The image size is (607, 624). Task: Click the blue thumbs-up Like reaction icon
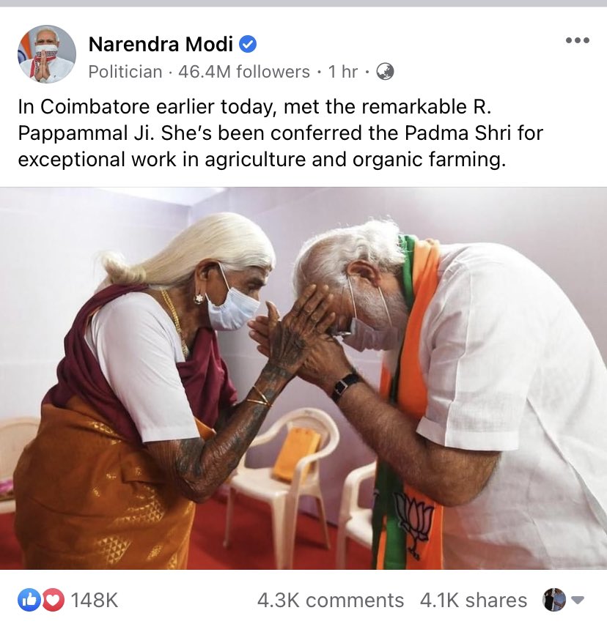(x=29, y=600)
